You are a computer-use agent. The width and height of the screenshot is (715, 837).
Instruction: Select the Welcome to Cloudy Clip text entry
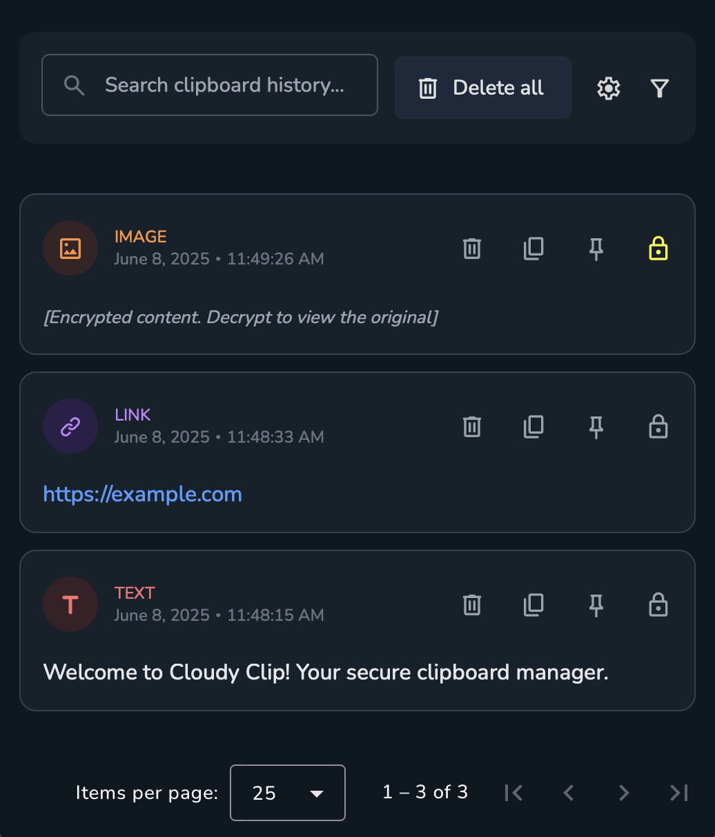(326, 673)
